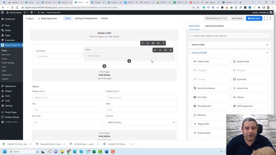Collapse the Advanced Fields section
This screenshot has width=276, height=155.
click(x=230, y=53)
